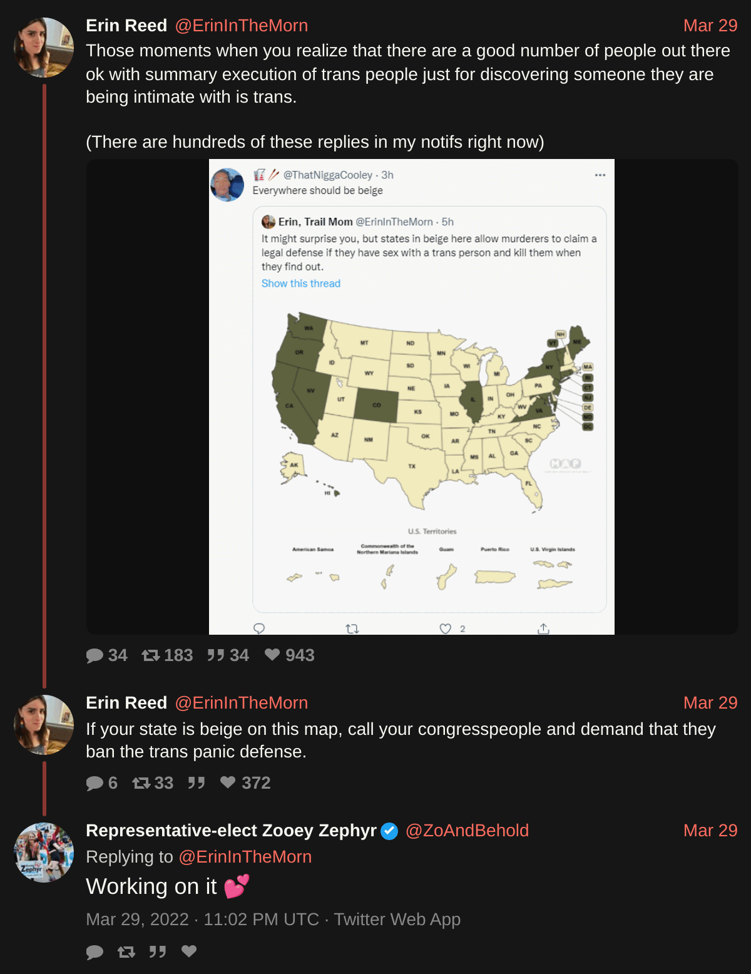Click the reply icon on first tweet
This screenshot has width=751, height=974.
[95, 655]
